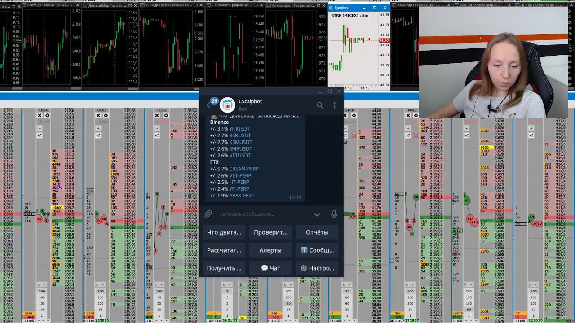Click the plus button in DSKY panel
This screenshot has width=575, height=323.
tap(98, 128)
